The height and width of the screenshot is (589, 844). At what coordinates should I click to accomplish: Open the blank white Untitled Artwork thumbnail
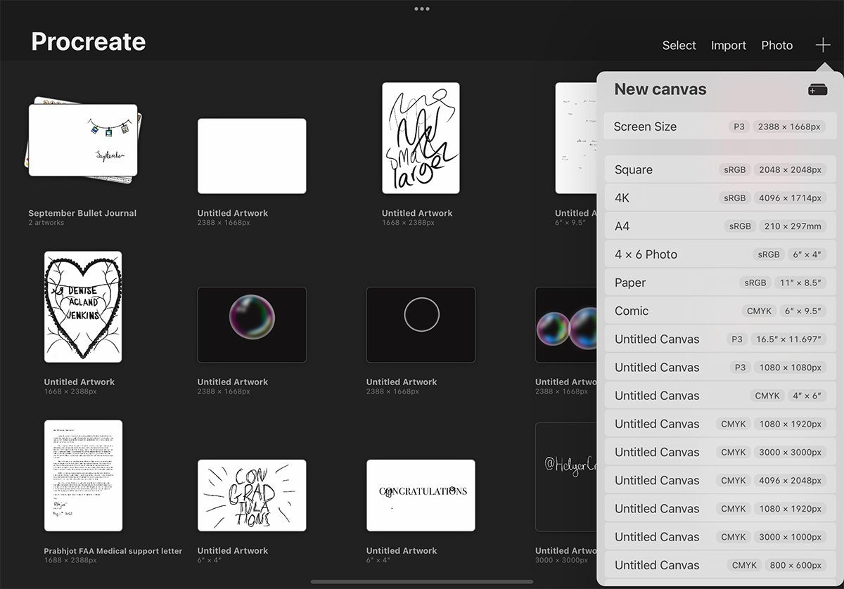(252, 156)
